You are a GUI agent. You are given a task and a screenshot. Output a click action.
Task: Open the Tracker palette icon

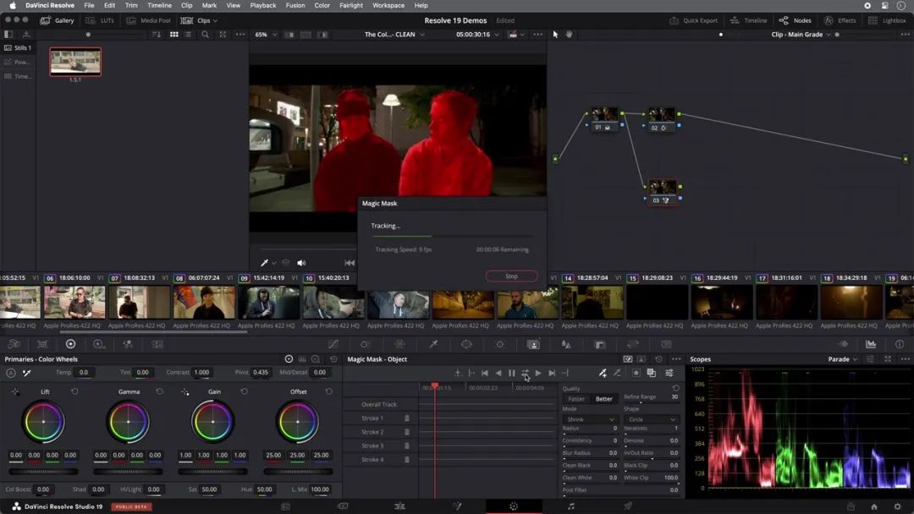coord(499,345)
